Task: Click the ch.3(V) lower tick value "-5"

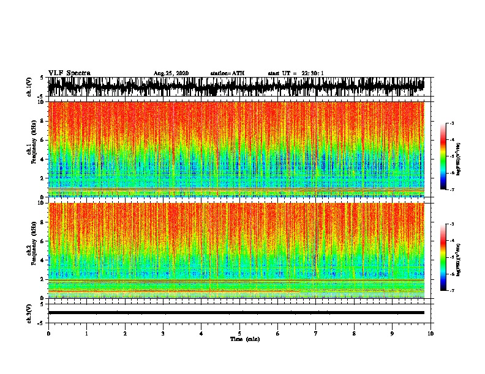Action: (x=41, y=323)
